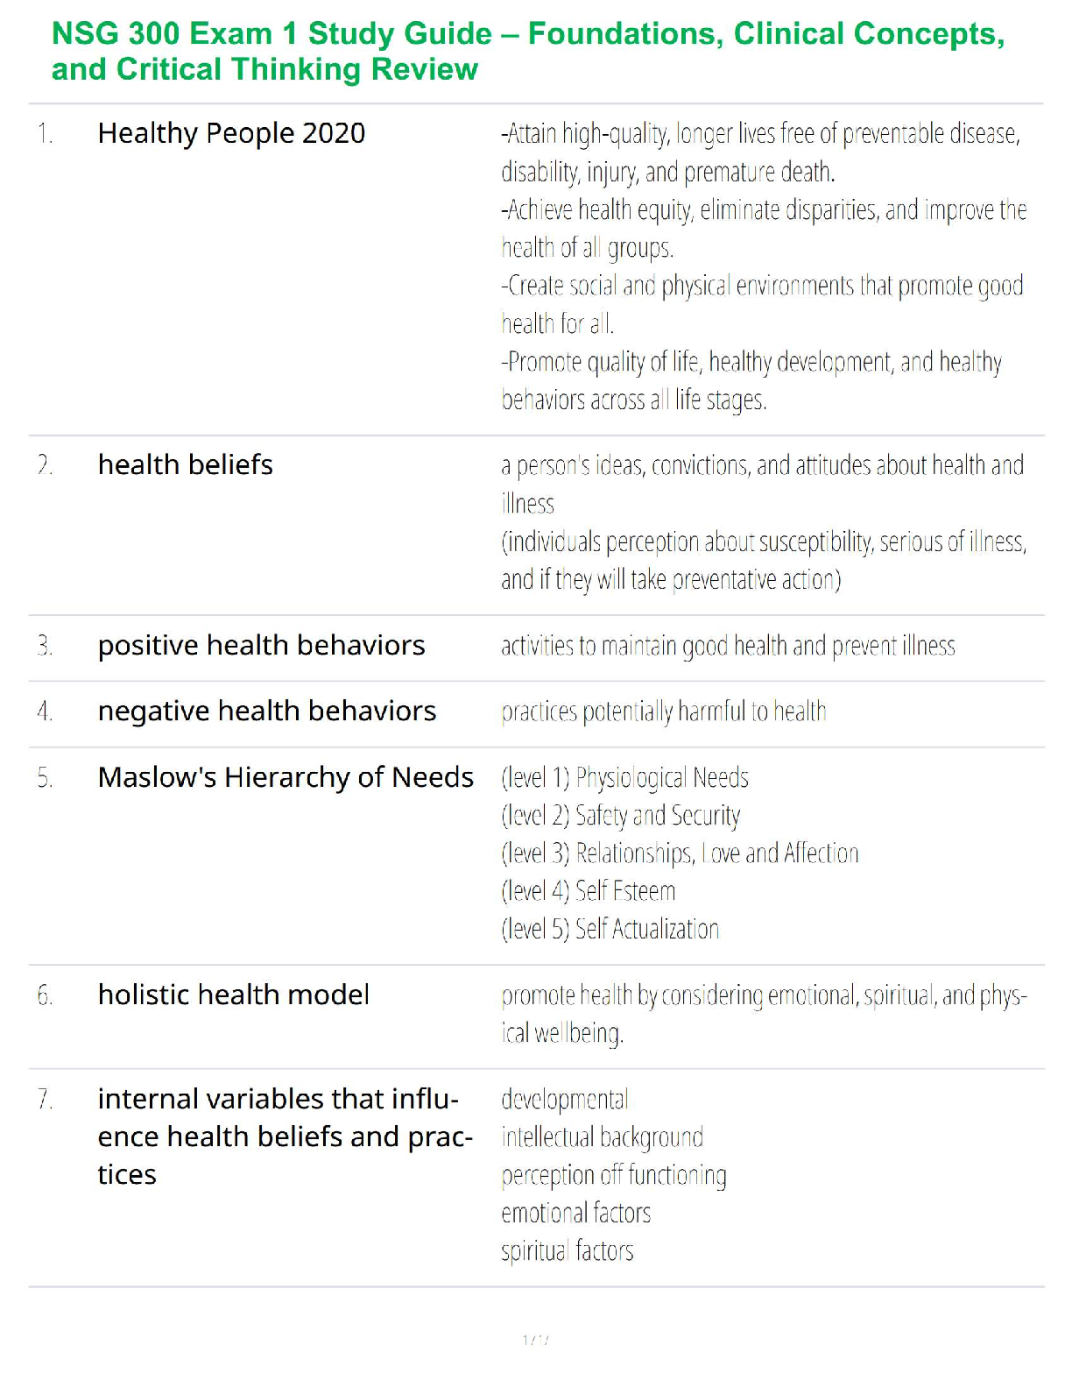This screenshot has height=1388, width=1072.
Task: Click the "Create social and physical environments" line
Action: [x=761, y=287]
